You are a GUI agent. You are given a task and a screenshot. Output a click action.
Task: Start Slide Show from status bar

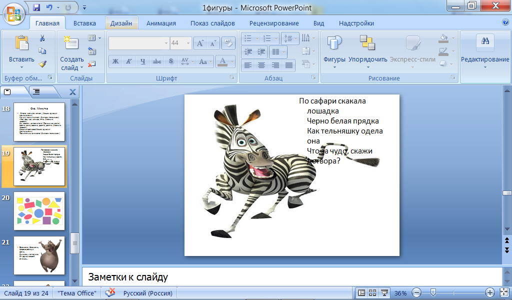[384, 292]
